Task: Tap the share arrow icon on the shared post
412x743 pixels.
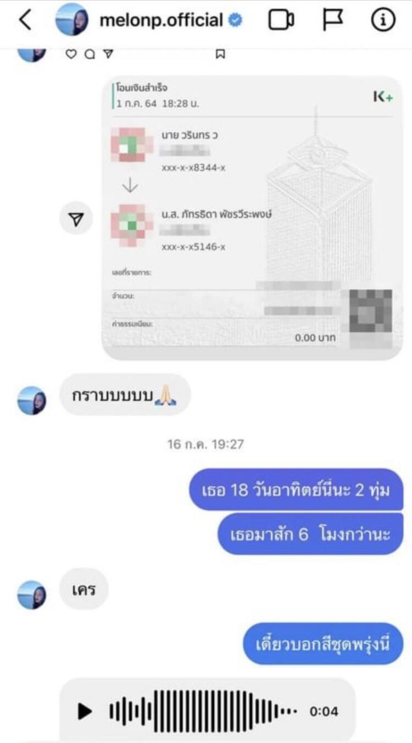Action: 108,54
